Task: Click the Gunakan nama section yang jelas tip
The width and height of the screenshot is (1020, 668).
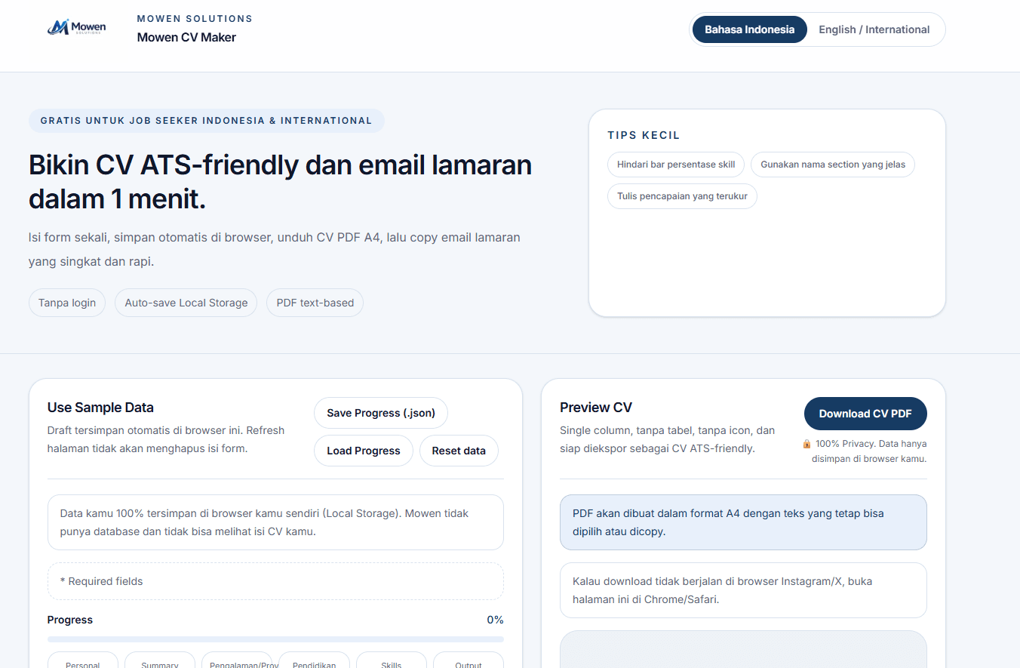Action: [x=833, y=165]
